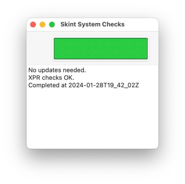Image resolution: width=185 pixels, height=184 pixels.
Task: Click empty white area below report text
Action: 92,118
